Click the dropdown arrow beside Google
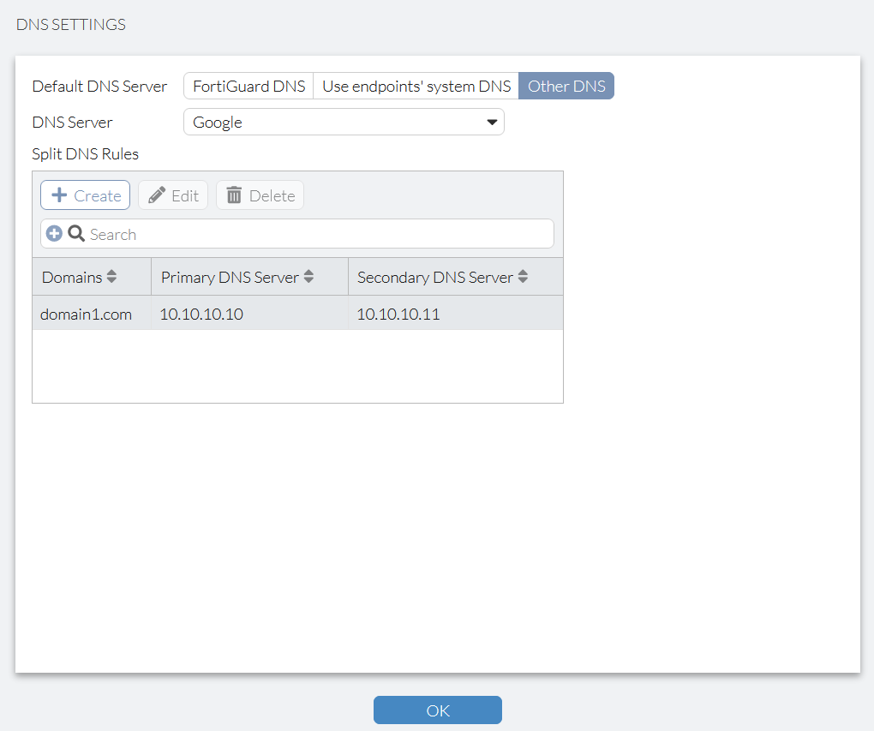Viewport: 874px width, 731px height. coord(493,122)
